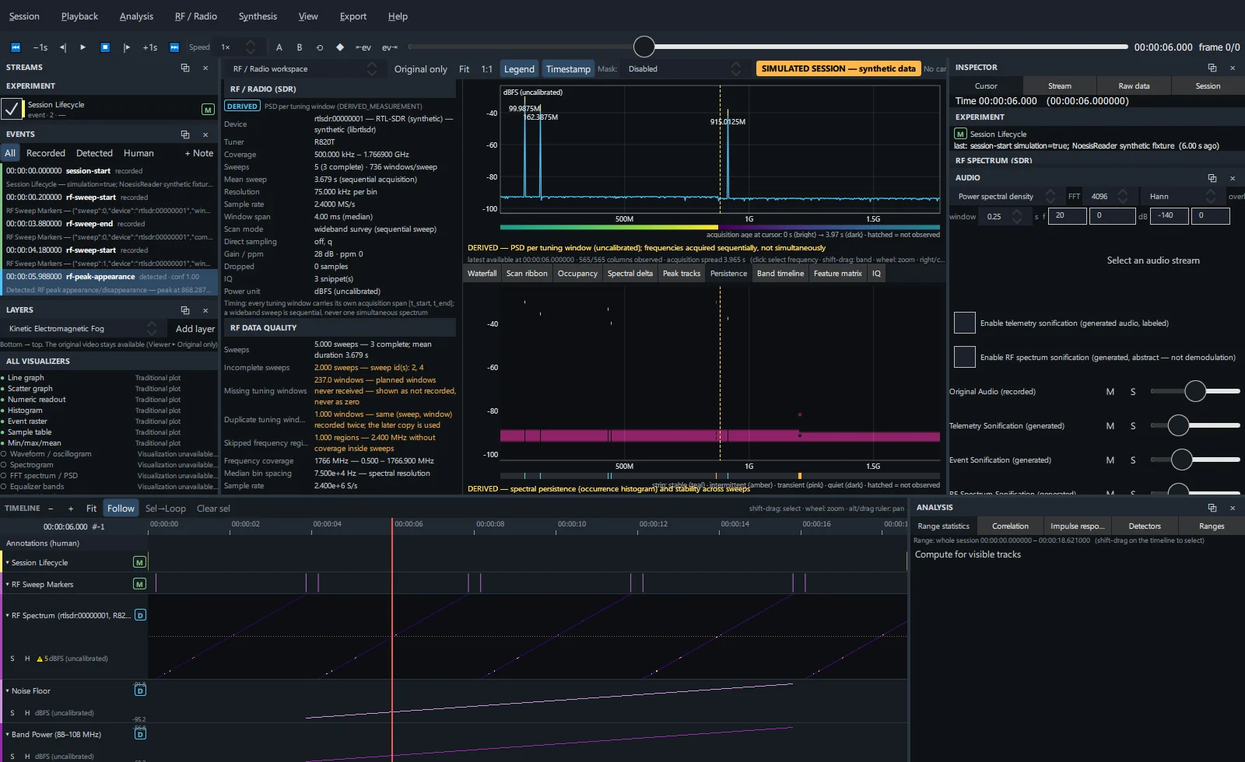
Task: Open the RF / Radio workspace selector
Action: 304,69
